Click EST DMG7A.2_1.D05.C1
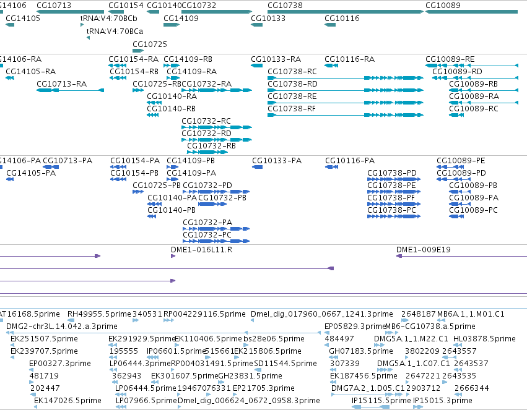This screenshot has width=527, height=410. [368, 388]
